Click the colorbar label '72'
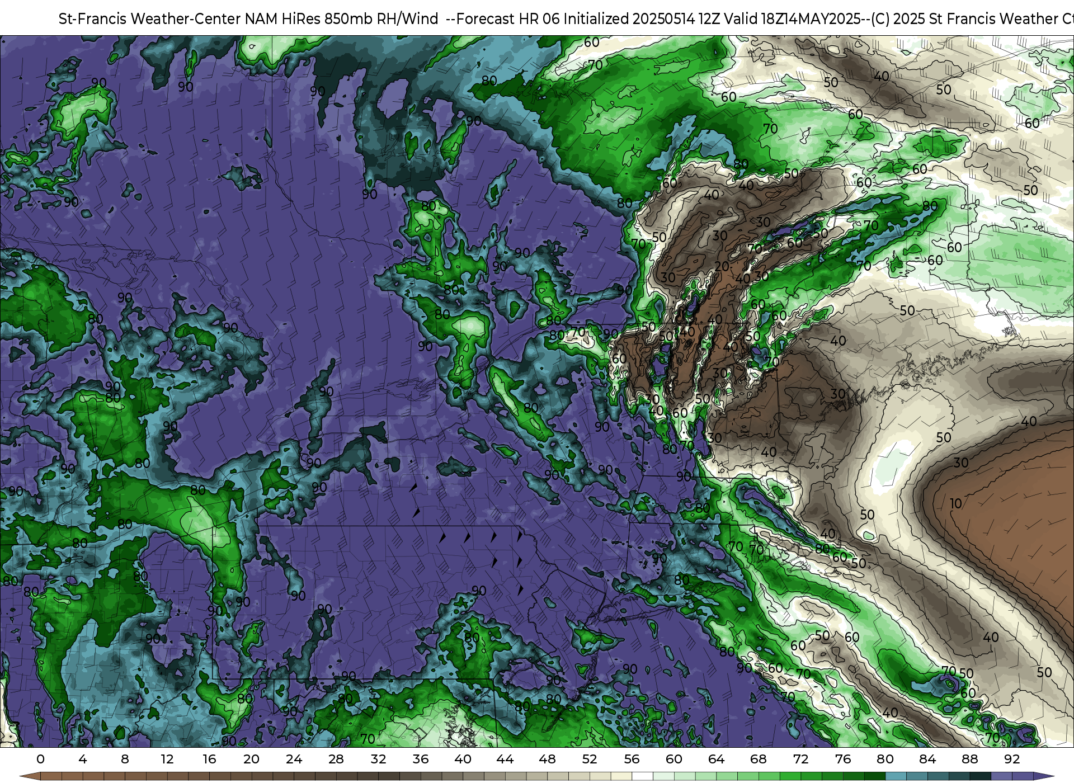The width and height of the screenshot is (1074, 783). (x=800, y=759)
